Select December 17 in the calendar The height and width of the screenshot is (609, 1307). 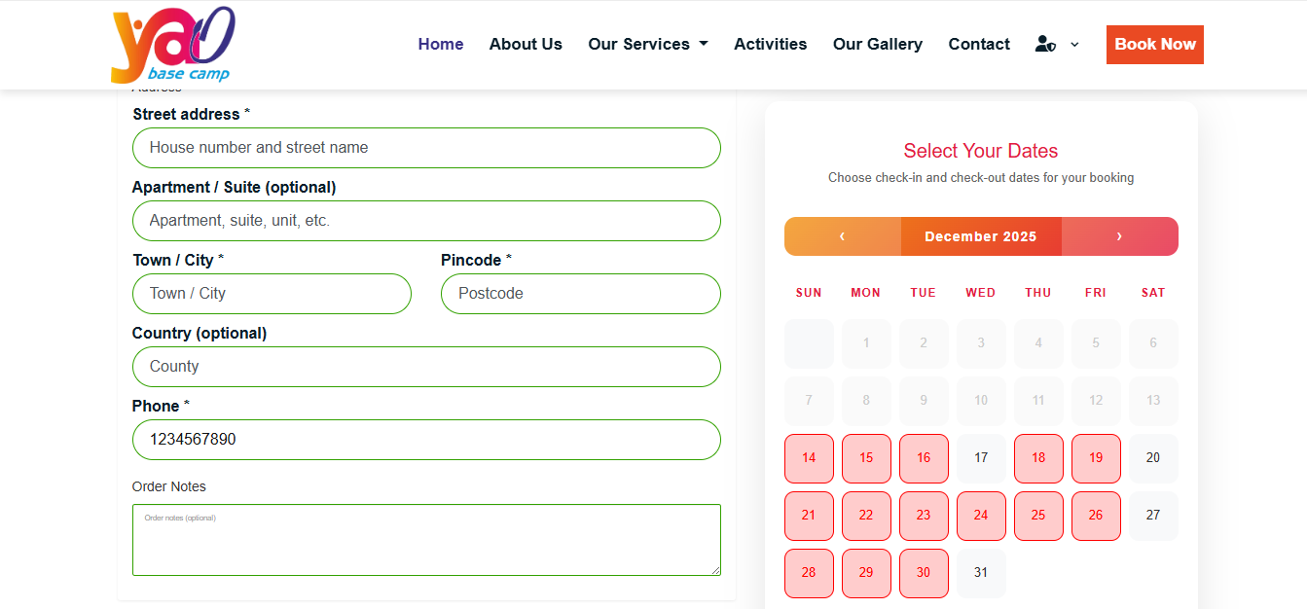(x=981, y=458)
